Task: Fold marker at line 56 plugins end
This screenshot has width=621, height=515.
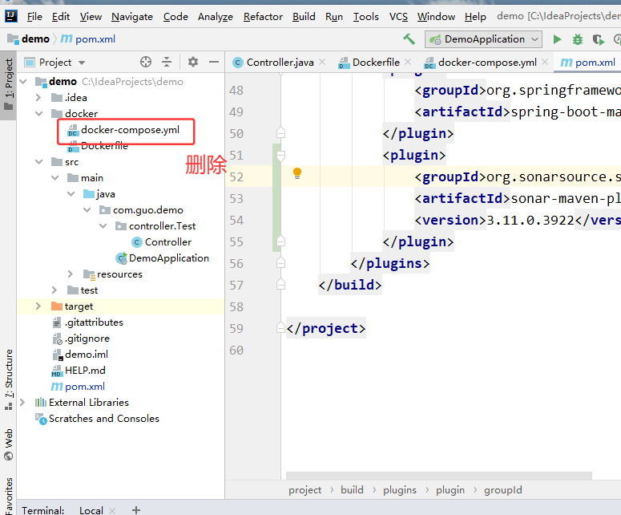Action: [280, 263]
